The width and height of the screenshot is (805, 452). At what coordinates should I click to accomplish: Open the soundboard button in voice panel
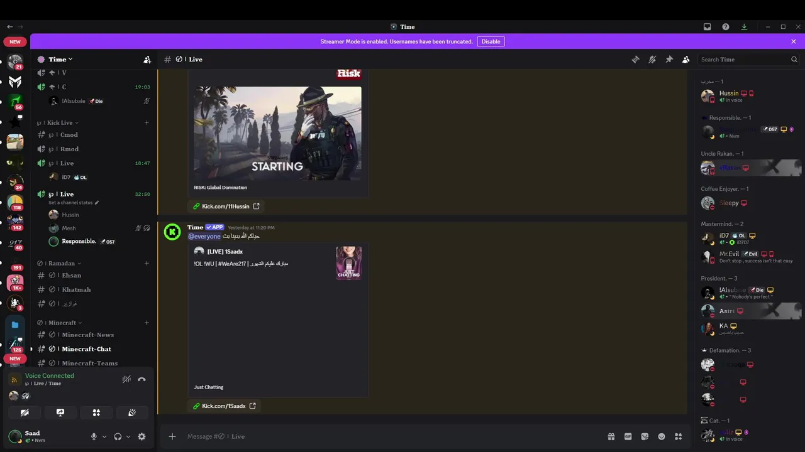132,412
